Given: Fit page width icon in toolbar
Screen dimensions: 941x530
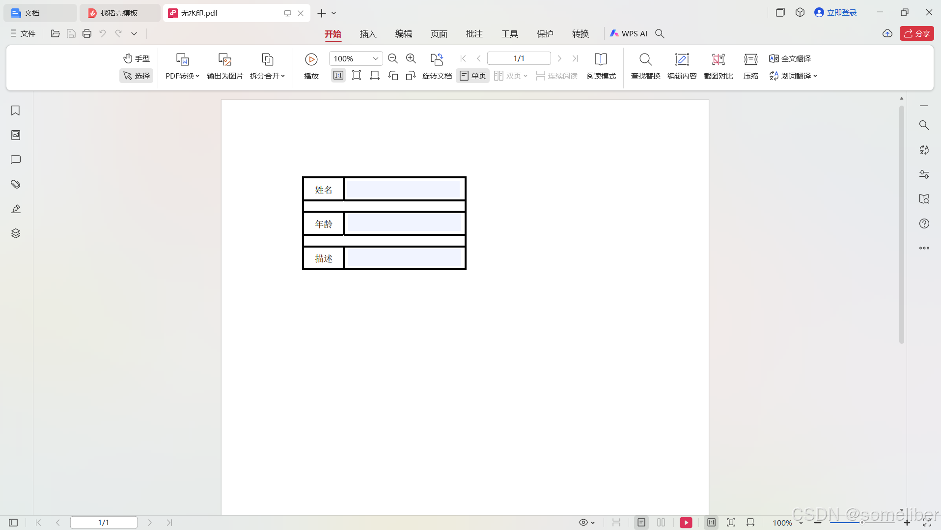Looking at the screenshot, I should coord(375,75).
